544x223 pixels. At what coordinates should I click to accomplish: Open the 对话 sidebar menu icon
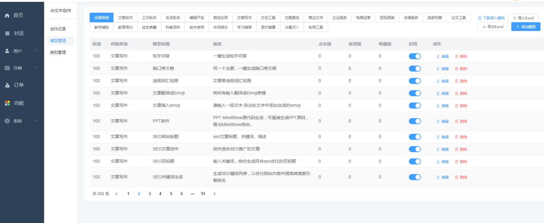[x=7, y=33]
